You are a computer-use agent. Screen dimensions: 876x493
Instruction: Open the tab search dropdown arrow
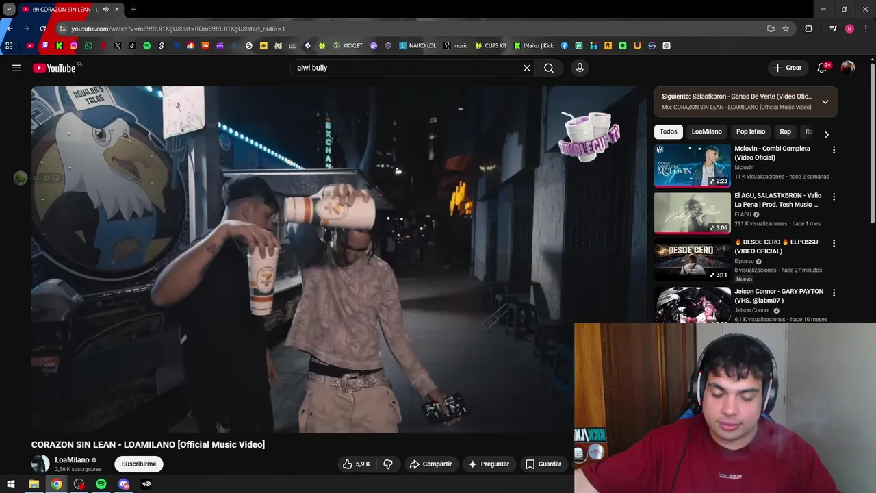tap(9, 10)
